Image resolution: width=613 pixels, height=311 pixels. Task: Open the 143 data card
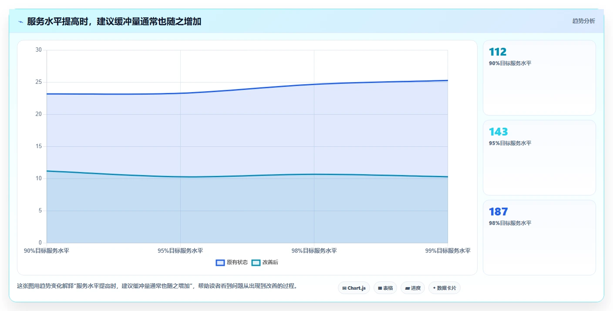539,158
